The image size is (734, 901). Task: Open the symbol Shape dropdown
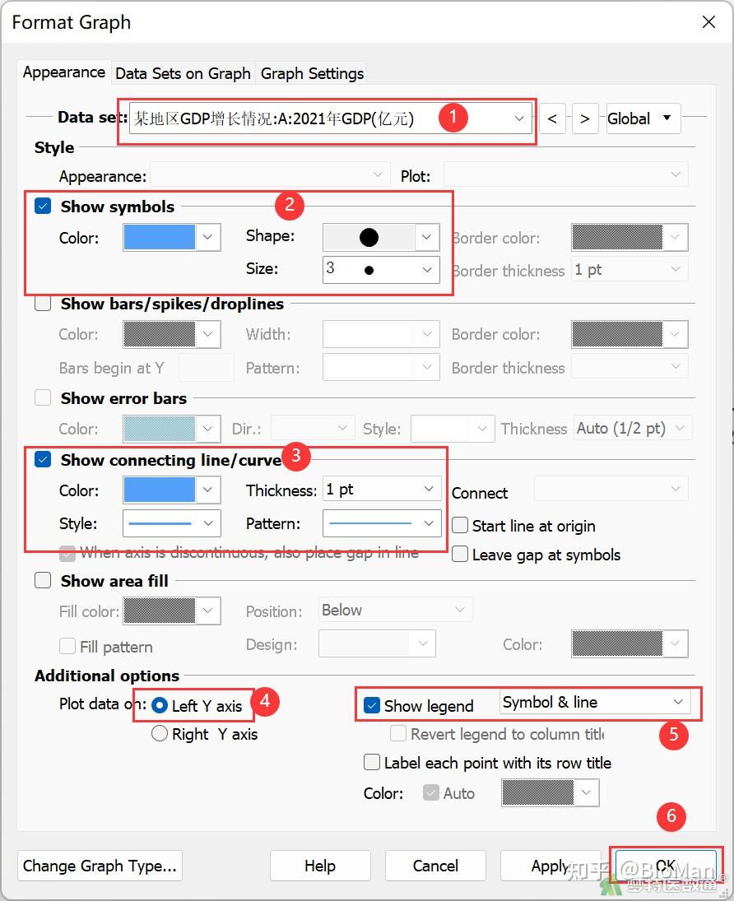[x=426, y=237]
